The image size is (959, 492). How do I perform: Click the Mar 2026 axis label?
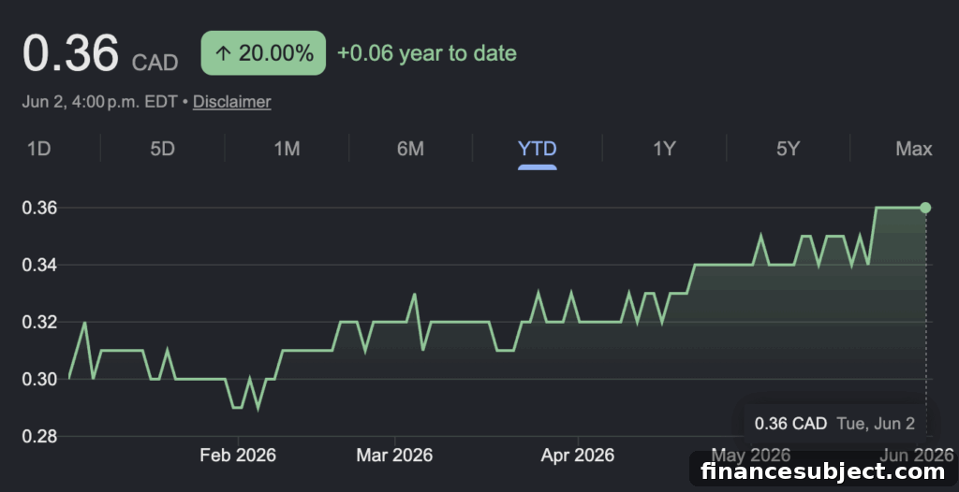394,456
